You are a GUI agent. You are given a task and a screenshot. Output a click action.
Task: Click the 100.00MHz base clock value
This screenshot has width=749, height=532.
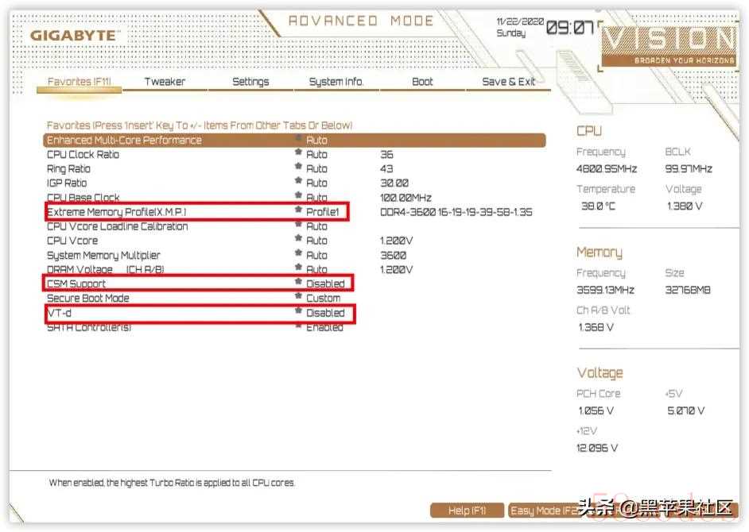click(x=406, y=198)
